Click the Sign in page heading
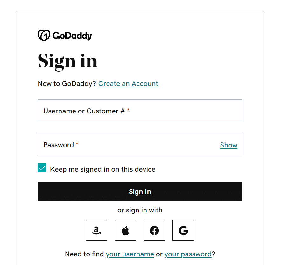288x265 pixels. pyautogui.click(x=67, y=61)
